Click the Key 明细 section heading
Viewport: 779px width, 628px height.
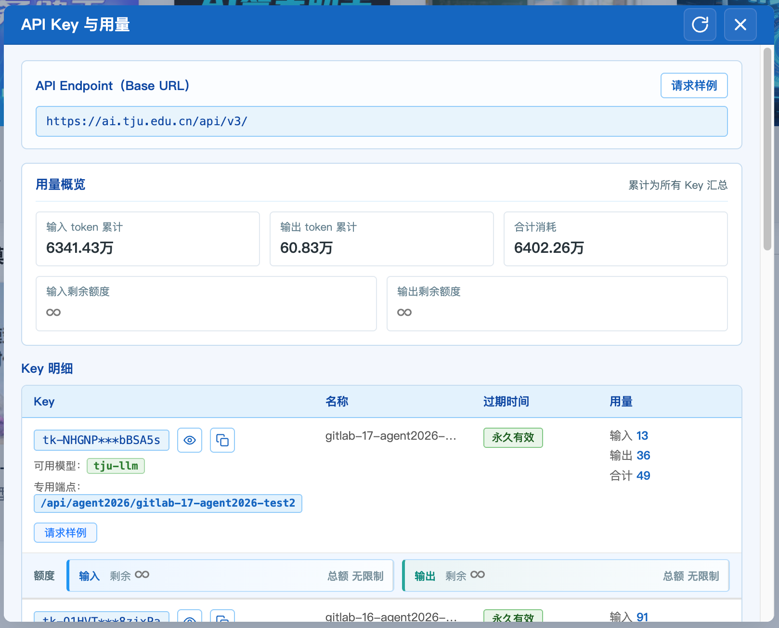(47, 368)
